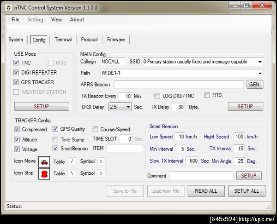This screenshot has width=277, height=224.
Task: Uncheck Compressed option
Action: 17,129
